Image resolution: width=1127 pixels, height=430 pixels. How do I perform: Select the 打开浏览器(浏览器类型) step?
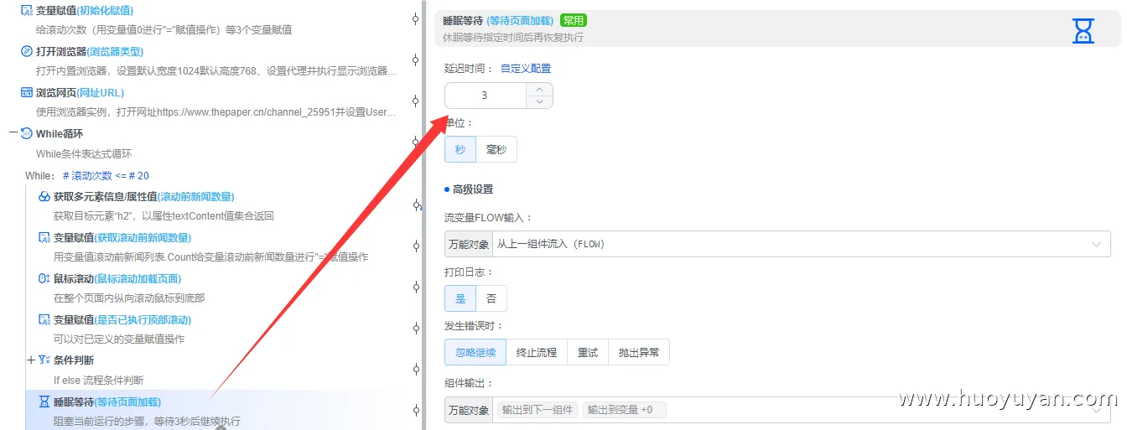point(90,51)
